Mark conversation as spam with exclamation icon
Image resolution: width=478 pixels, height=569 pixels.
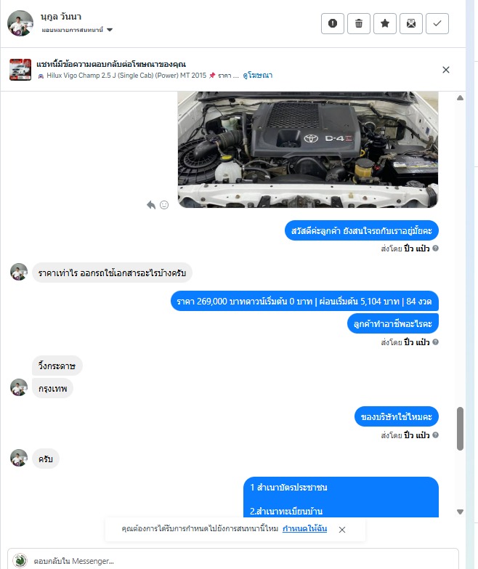click(332, 23)
